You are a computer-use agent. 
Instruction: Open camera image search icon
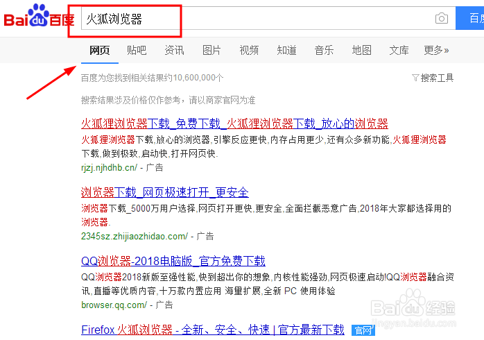pyautogui.click(x=442, y=19)
